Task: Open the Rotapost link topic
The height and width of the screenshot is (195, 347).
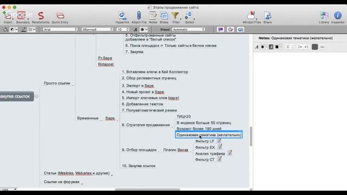Action: click(x=106, y=64)
